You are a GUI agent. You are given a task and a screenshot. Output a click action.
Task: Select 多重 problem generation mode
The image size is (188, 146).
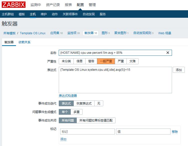tap(76, 112)
